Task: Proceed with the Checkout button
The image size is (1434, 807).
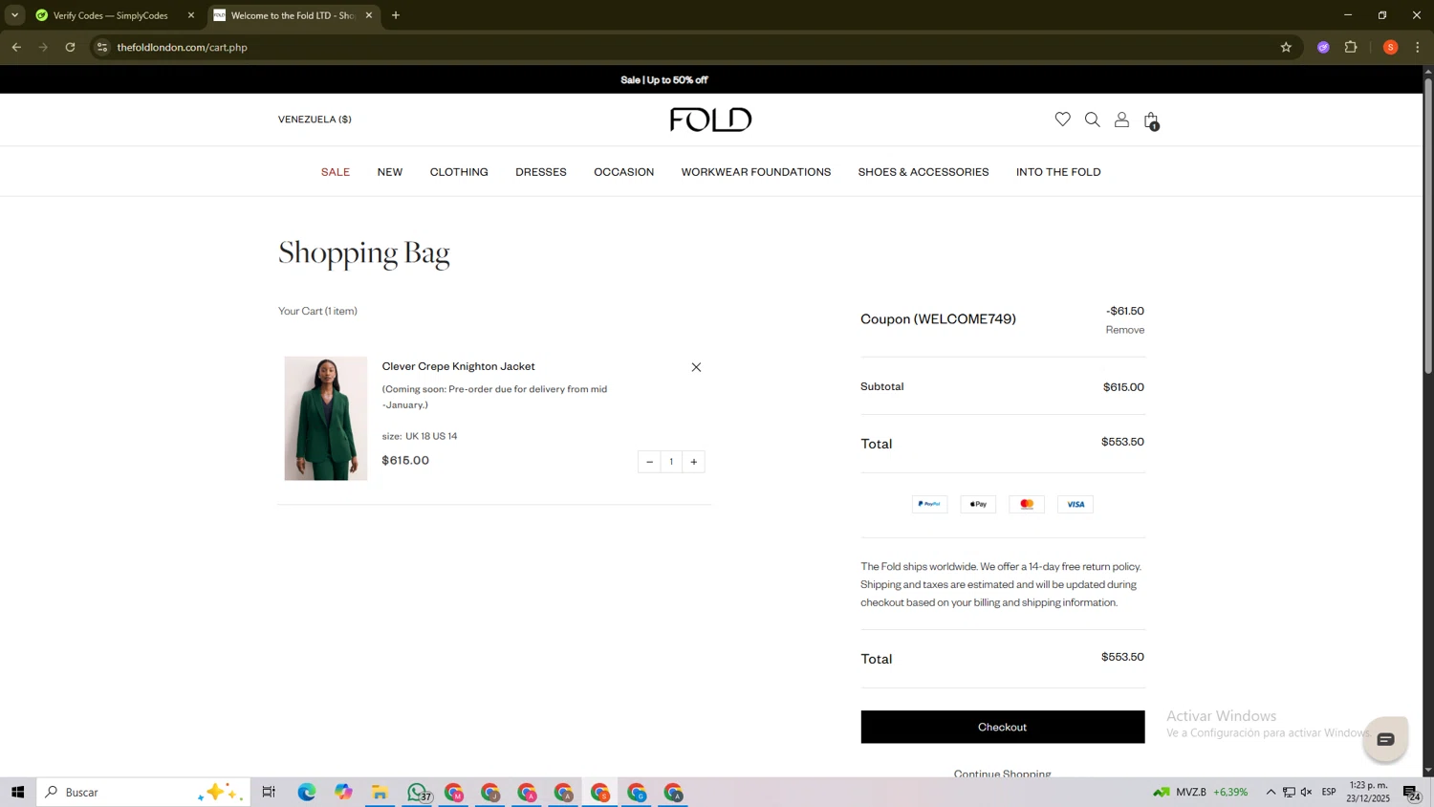Action: (1002, 727)
